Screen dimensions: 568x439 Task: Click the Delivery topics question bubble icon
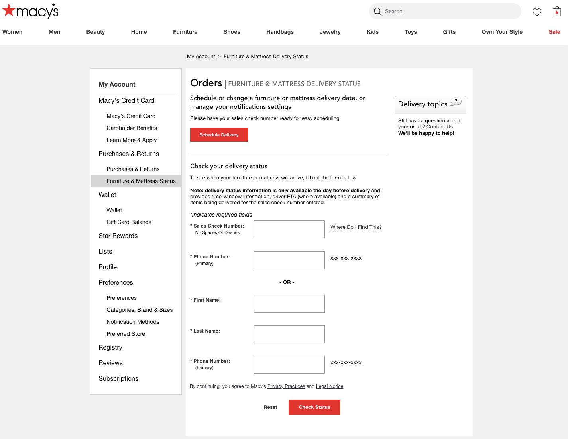(x=456, y=102)
